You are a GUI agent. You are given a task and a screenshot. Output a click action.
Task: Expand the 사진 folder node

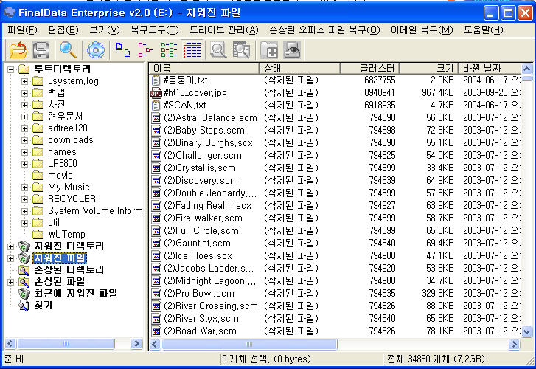24,105
